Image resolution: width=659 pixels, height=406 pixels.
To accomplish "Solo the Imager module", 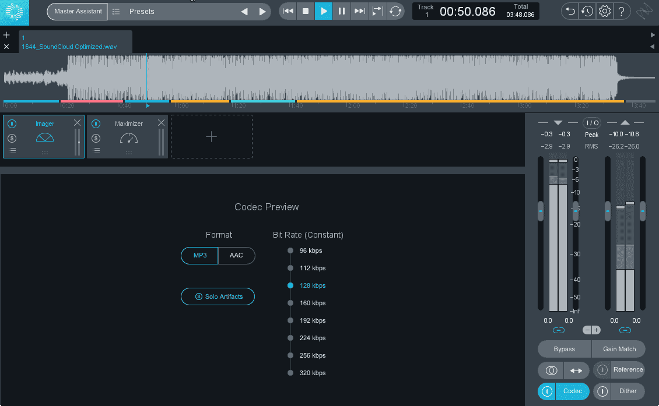I will coord(12,138).
